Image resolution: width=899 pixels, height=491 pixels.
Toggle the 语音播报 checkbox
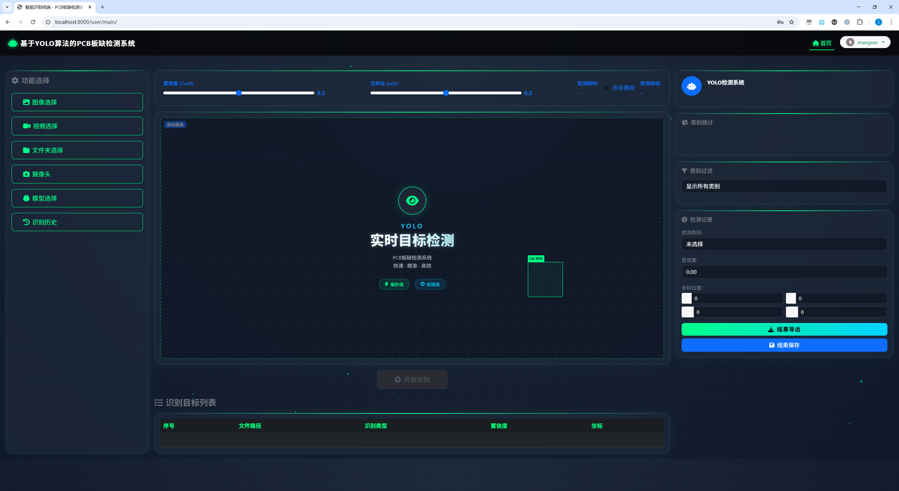(x=607, y=88)
